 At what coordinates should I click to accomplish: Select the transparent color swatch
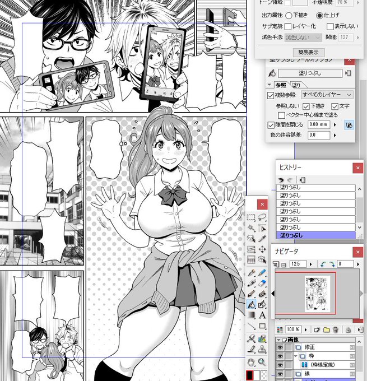tap(264, 375)
